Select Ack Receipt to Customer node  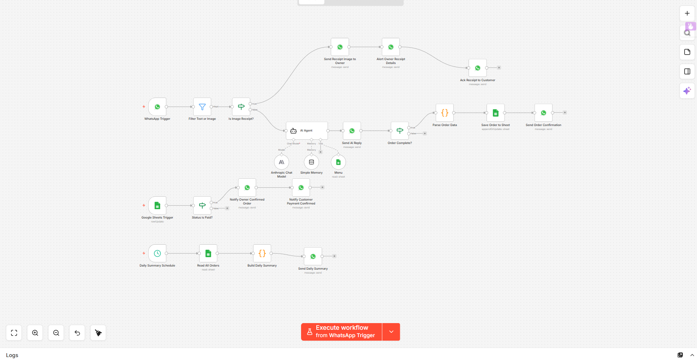(478, 68)
